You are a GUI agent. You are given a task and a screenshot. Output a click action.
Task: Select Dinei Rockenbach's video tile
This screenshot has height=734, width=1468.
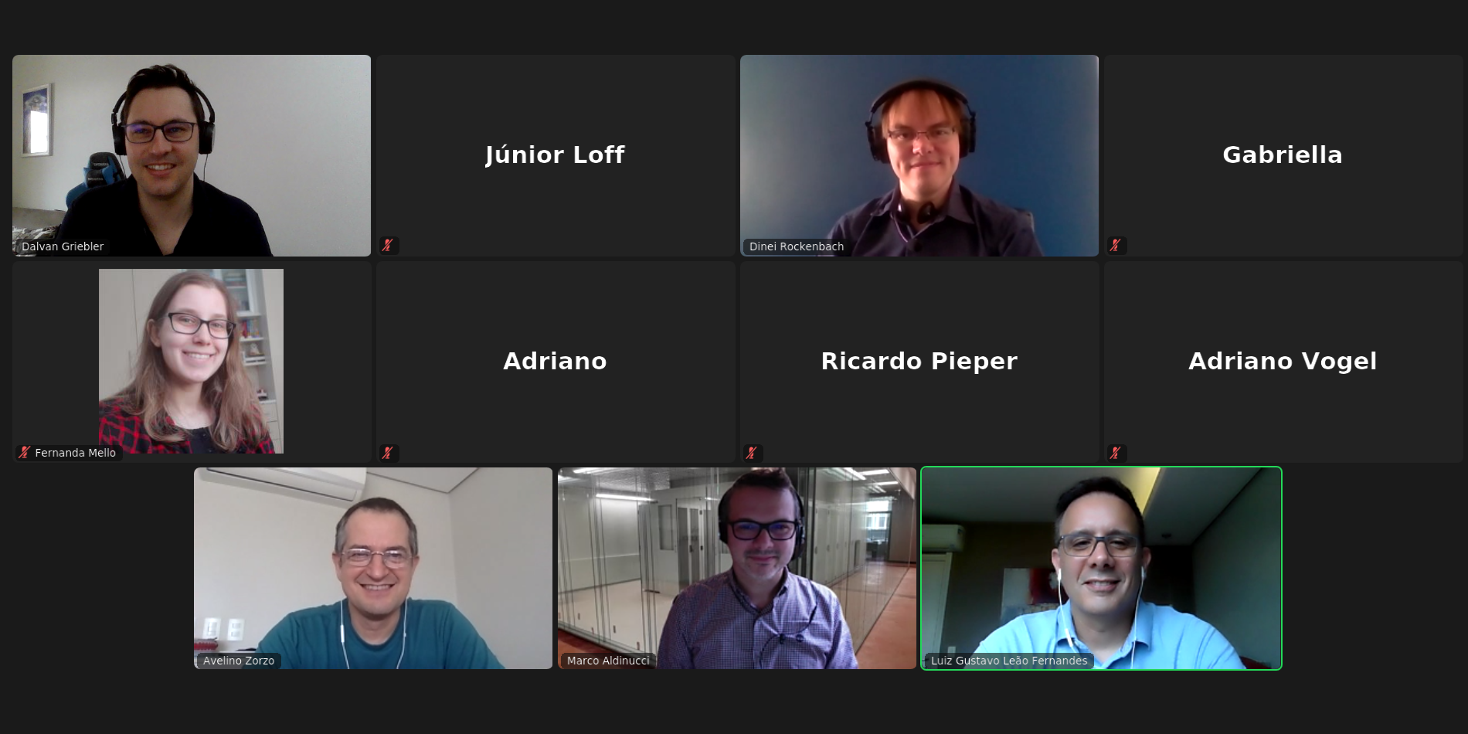(919, 155)
